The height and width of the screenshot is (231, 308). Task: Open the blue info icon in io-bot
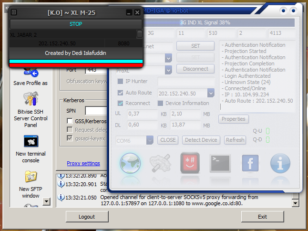coord(280,163)
